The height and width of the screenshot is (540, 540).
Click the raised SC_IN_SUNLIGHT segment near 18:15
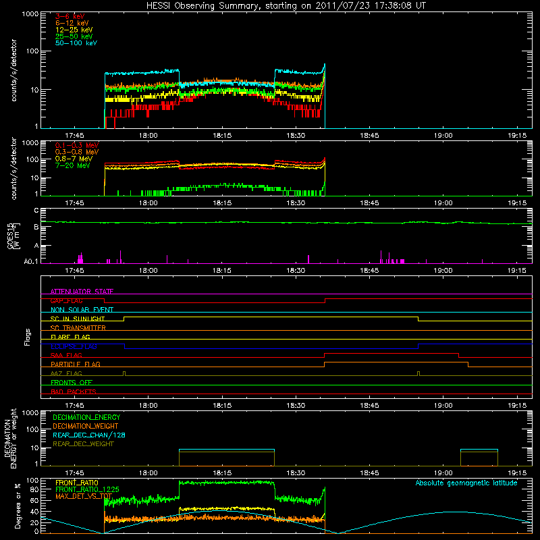(x=271, y=317)
